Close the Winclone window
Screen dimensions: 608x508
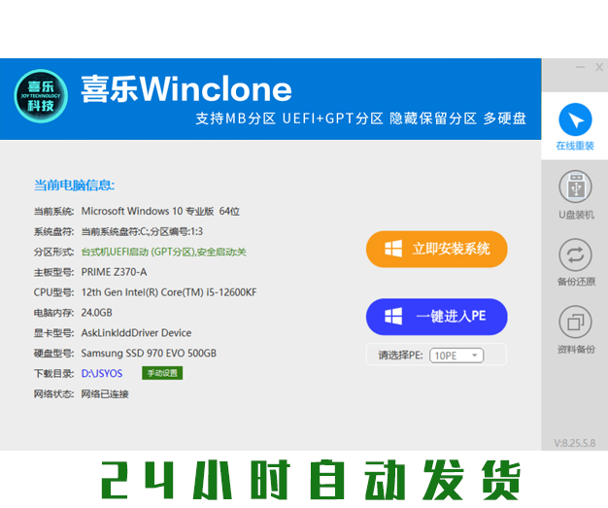coord(599,67)
